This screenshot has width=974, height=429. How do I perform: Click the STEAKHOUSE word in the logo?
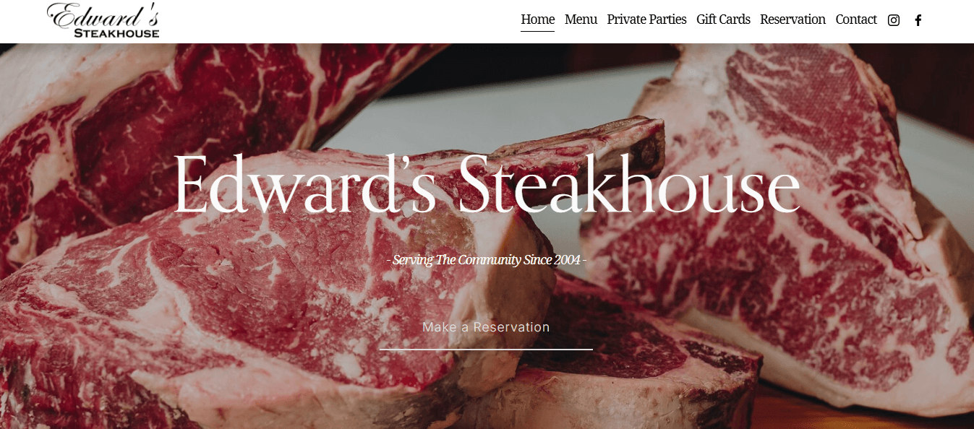116,32
